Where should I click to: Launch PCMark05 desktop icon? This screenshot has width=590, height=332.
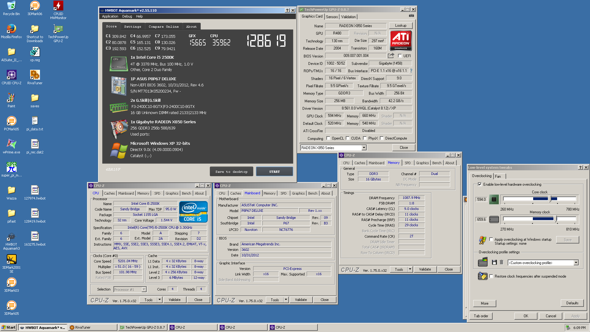pyautogui.click(x=11, y=124)
